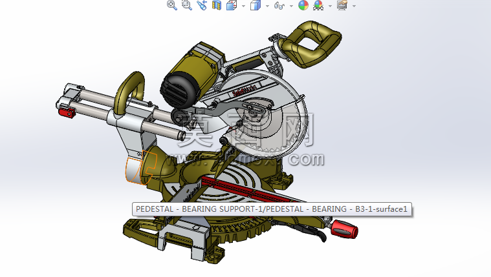Expand the Apply Scene dropdown arrow
This screenshot has width=491, height=277.
point(330,6)
